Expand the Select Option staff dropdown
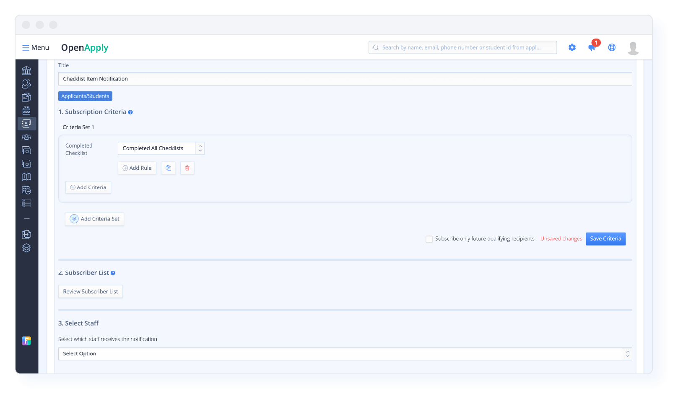Viewport: 691px width, 415px height. 345,354
